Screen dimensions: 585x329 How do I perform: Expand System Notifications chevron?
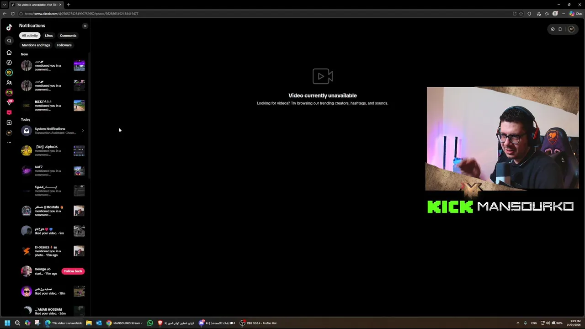tap(83, 131)
